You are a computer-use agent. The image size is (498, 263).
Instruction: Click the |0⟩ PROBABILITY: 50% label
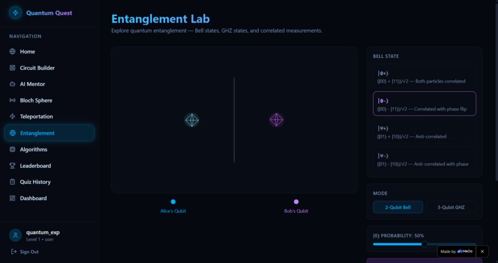point(399,236)
